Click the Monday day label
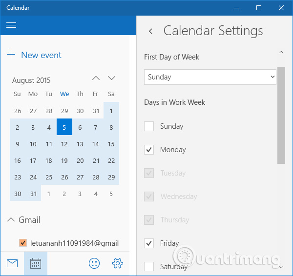 (x=173, y=150)
